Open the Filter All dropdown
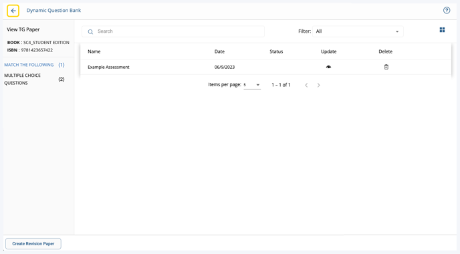Screen dimensions: 460x254 [358, 31]
